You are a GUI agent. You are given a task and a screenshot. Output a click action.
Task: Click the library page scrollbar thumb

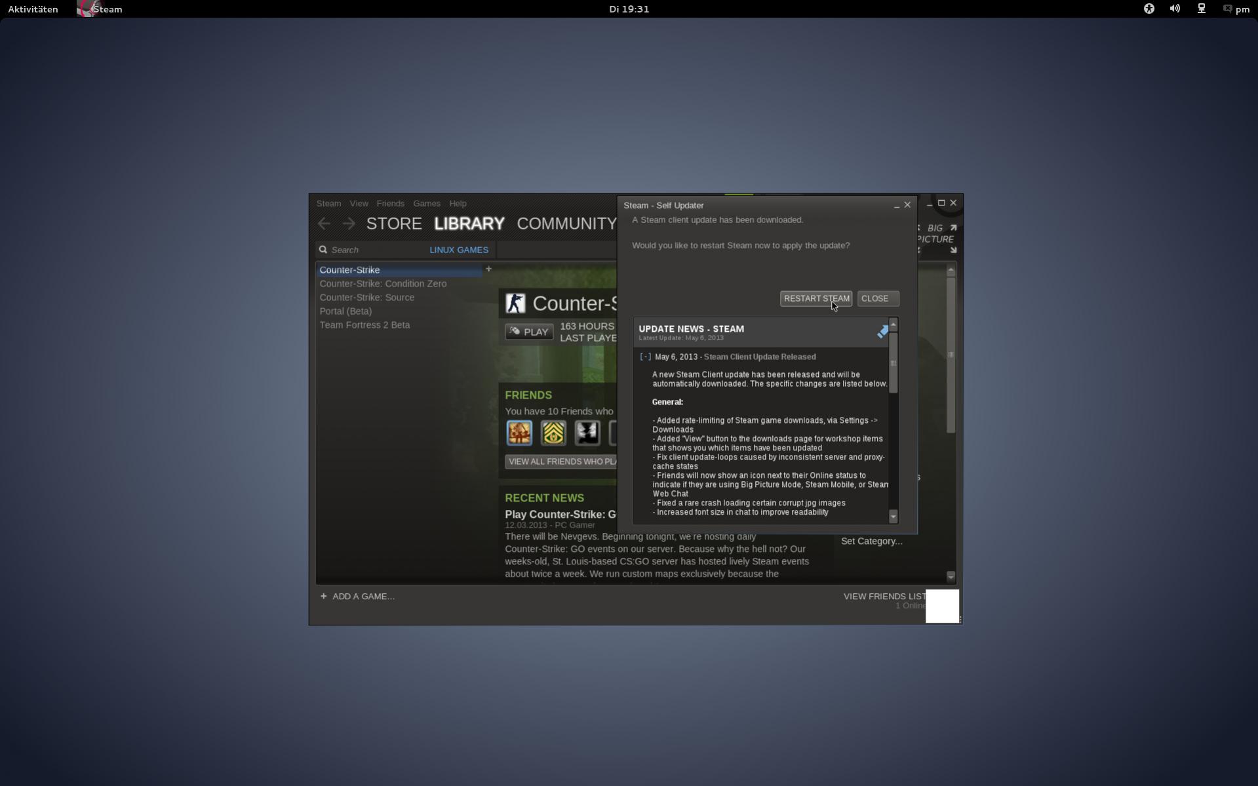[x=951, y=355]
